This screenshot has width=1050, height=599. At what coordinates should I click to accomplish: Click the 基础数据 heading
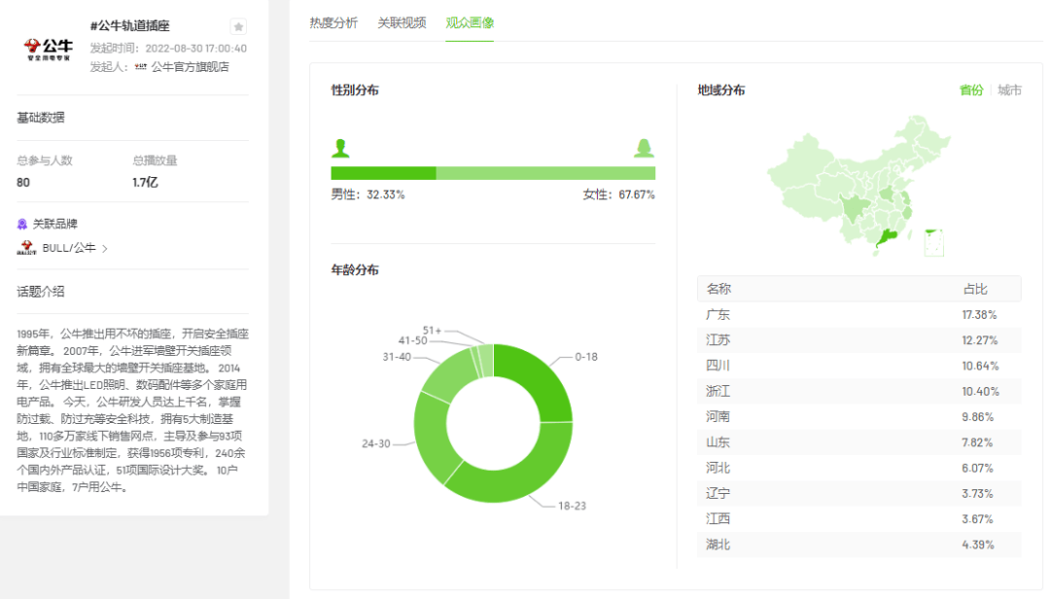40,118
